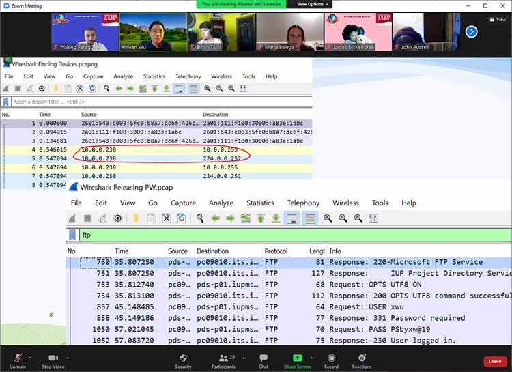Click zoom in magnifier in Releasing PW toolbar
512x372 pixels.
tap(328, 218)
